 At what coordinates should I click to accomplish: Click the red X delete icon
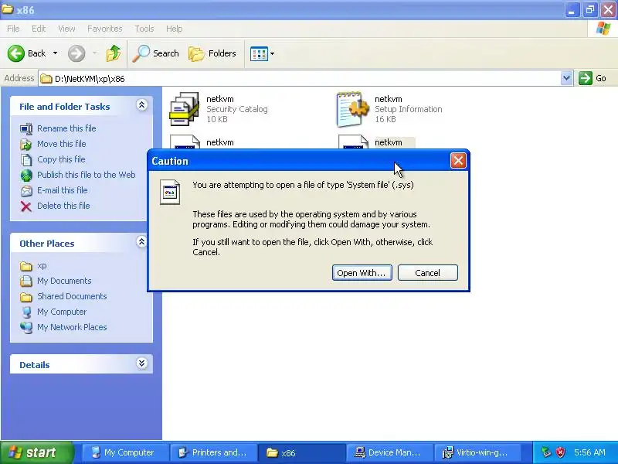point(26,206)
